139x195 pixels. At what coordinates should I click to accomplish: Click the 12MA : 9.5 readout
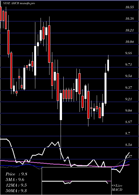[x=16, y=185]
